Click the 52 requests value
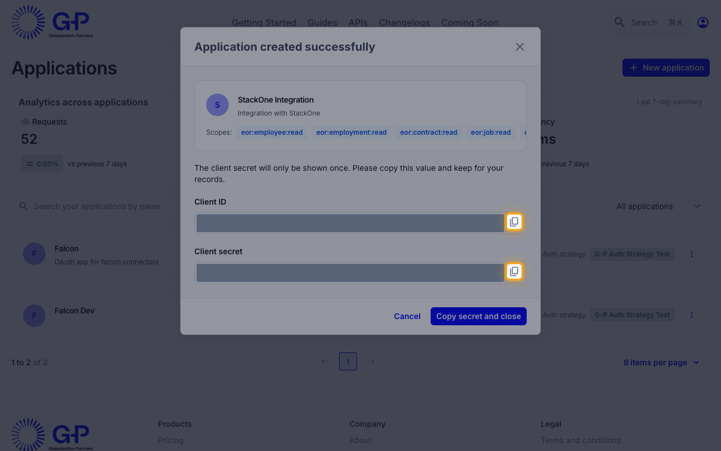 coord(29,139)
